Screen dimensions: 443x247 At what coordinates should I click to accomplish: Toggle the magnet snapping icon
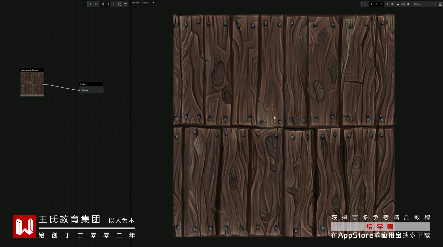coord(108,4)
